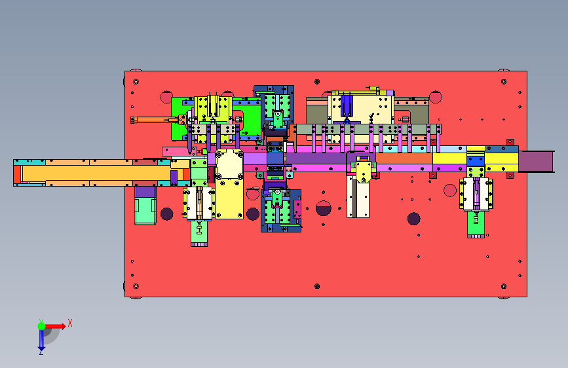Click the red X axis arrow on triad
Image resolution: width=568 pixels, height=368 pixels.
tap(56, 326)
